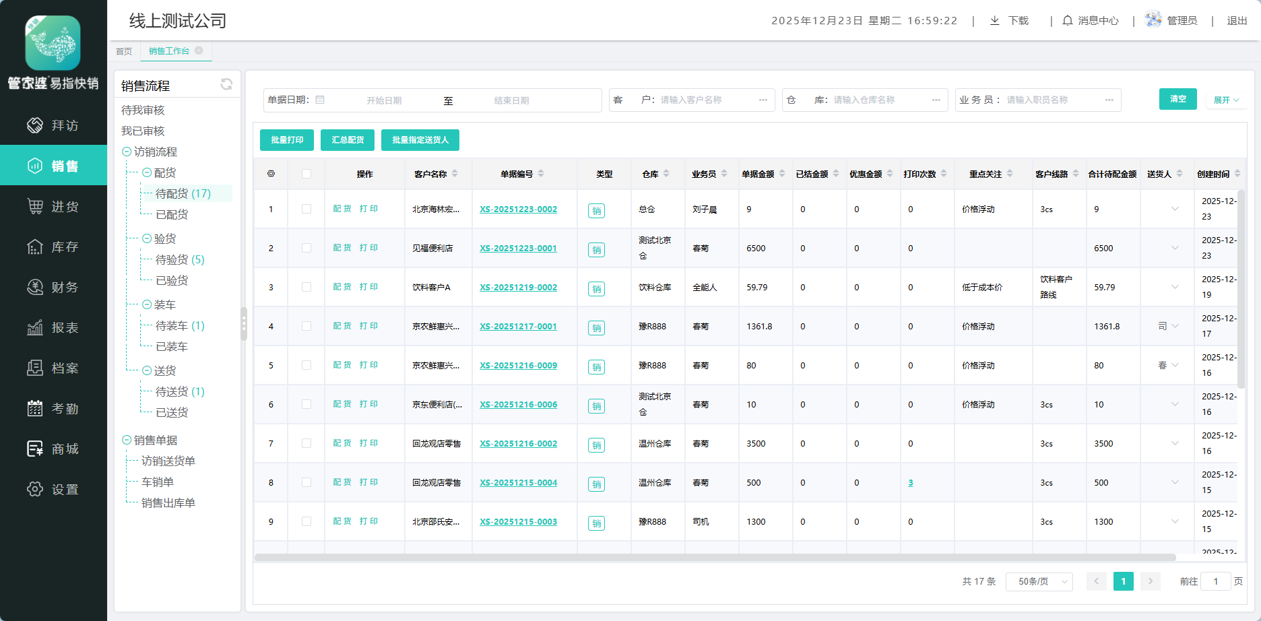
Task: Collapse the 销售单据 tree node
Action: (126, 440)
